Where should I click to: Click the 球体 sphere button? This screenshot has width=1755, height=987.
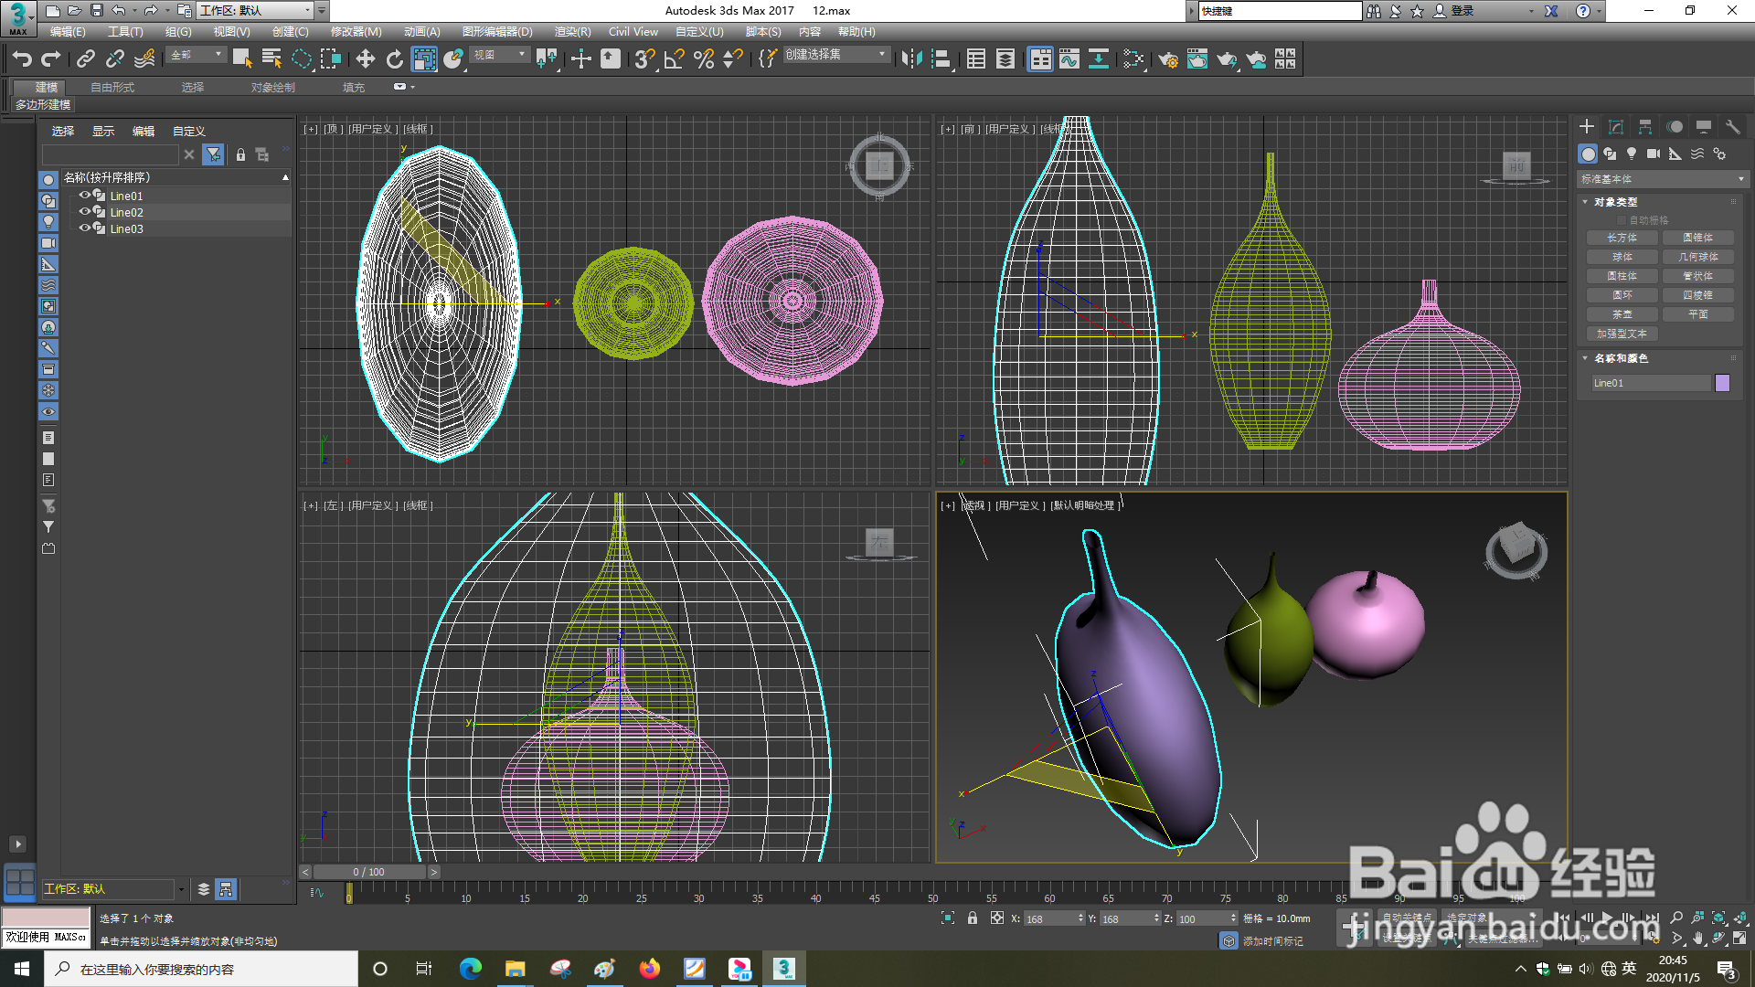(1622, 257)
